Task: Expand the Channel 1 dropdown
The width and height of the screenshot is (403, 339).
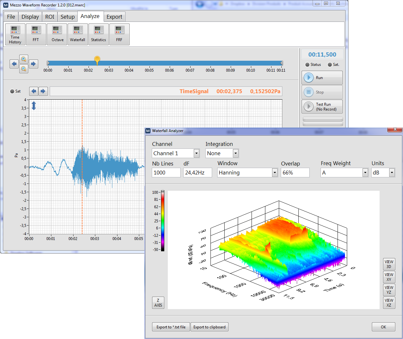Action: click(x=196, y=154)
